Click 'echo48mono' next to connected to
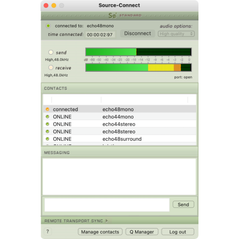The width and height of the screenshot is (239, 239). pyautogui.click(x=100, y=26)
